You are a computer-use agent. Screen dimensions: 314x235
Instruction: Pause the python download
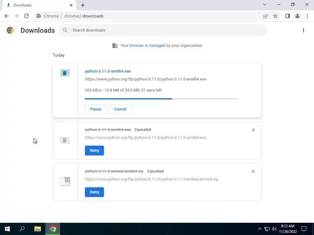tap(96, 109)
